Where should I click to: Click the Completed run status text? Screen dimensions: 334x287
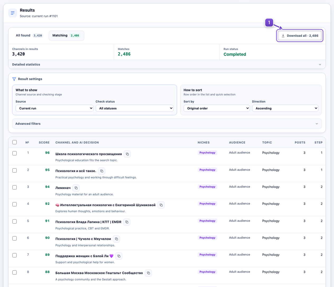235,54
